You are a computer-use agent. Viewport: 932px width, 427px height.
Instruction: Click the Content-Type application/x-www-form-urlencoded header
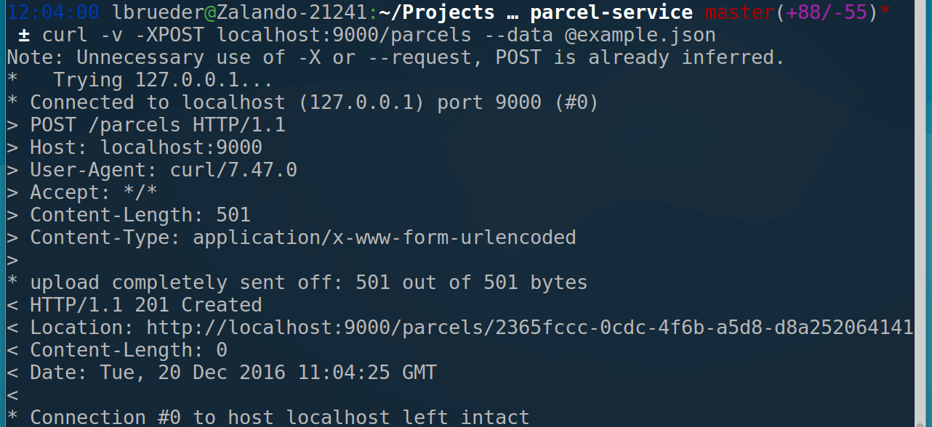pos(302,237)
